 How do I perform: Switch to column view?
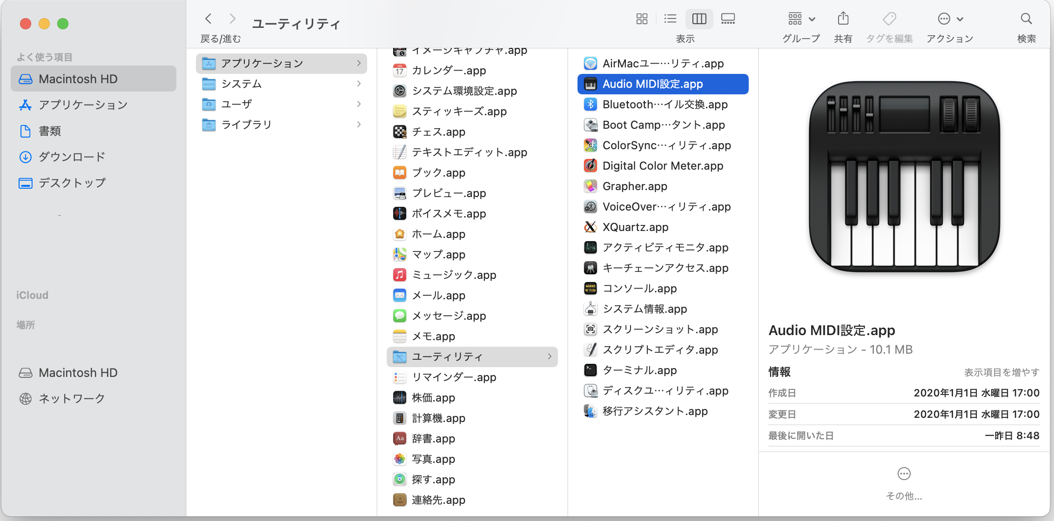(699, 19)
